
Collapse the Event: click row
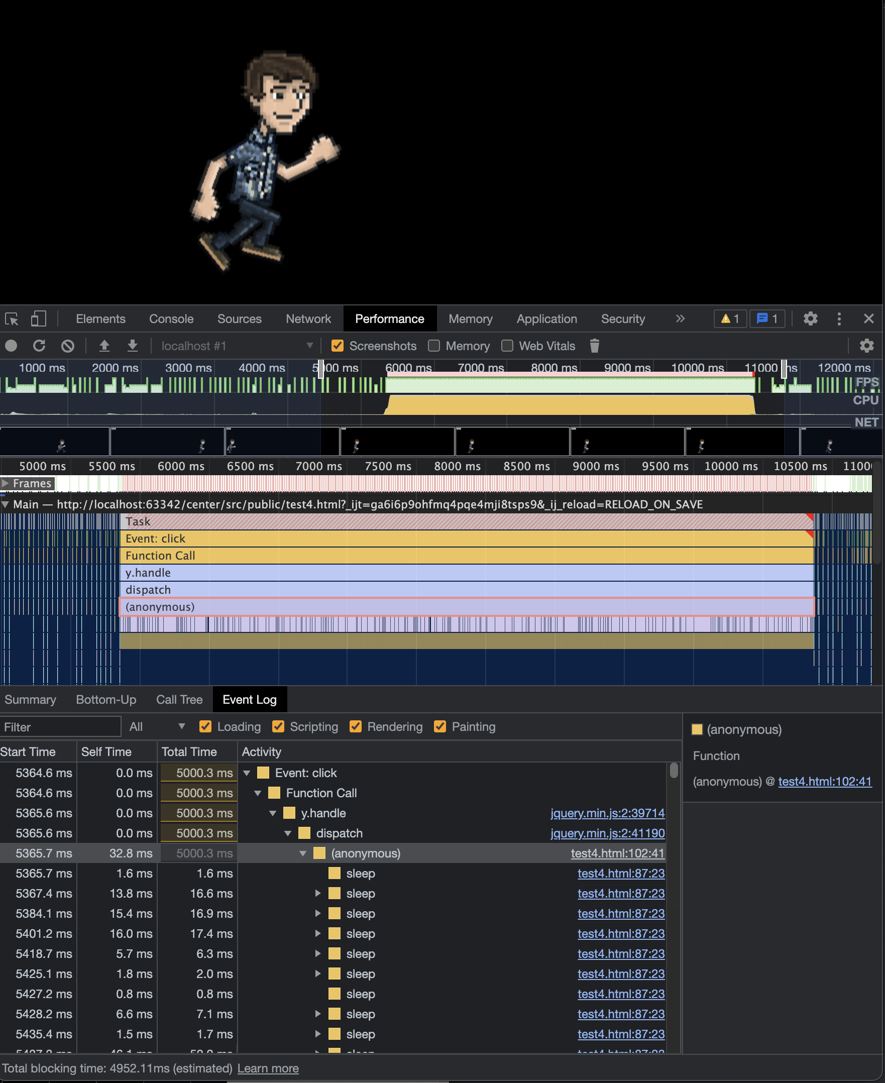pos(247,773)
